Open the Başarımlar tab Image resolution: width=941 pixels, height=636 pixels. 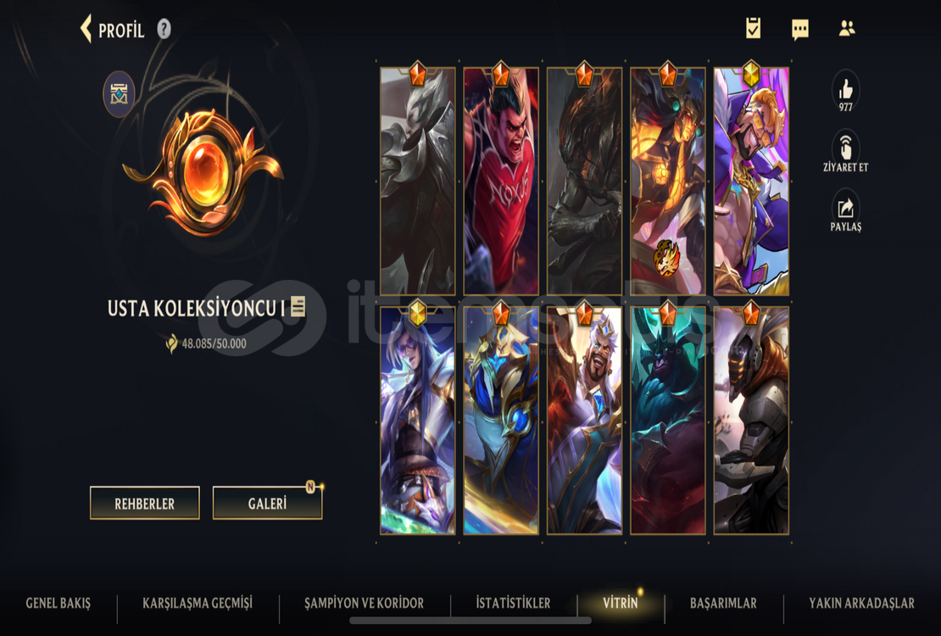coord(723,603)
